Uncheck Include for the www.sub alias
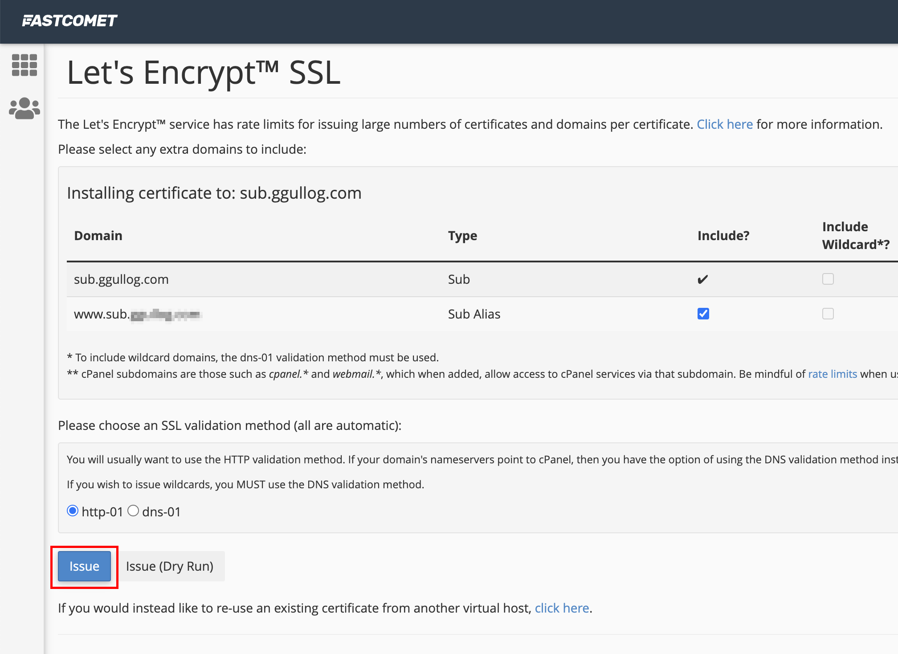The image size is (898, 654). click(703, 314)
